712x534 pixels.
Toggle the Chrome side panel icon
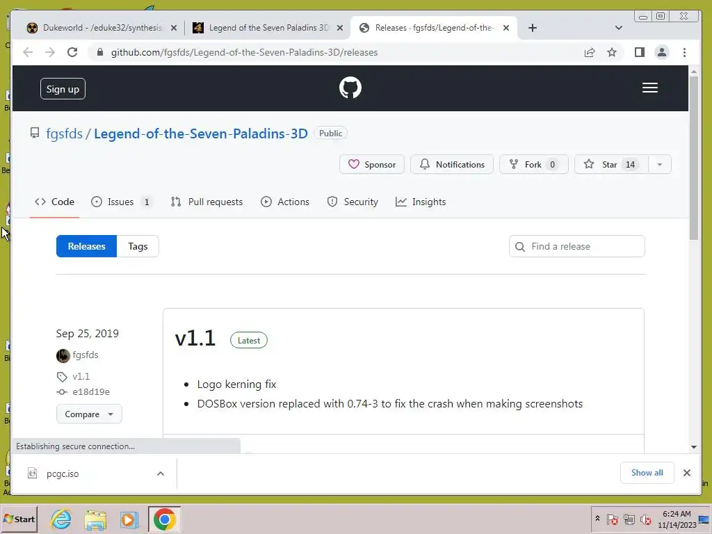click(640, 52)
